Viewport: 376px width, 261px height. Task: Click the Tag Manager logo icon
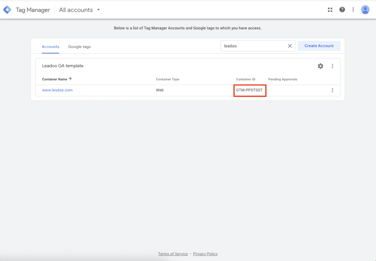(x=7, y=10)
